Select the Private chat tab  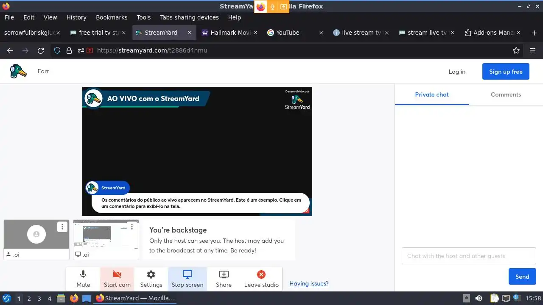coord(432,94)
